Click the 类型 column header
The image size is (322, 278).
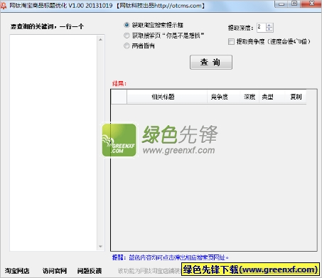pos(272,97)
